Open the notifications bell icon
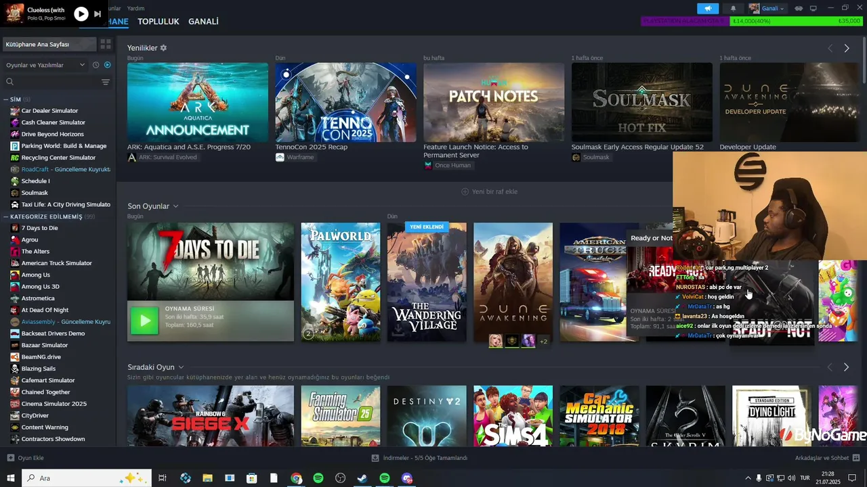Image resolution: width=867 pixels, height=487 pixels. click(733, 9)
